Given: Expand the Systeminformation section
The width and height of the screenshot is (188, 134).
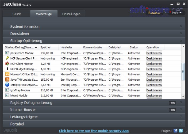Looking at the screenshot, I should [181, 27].
